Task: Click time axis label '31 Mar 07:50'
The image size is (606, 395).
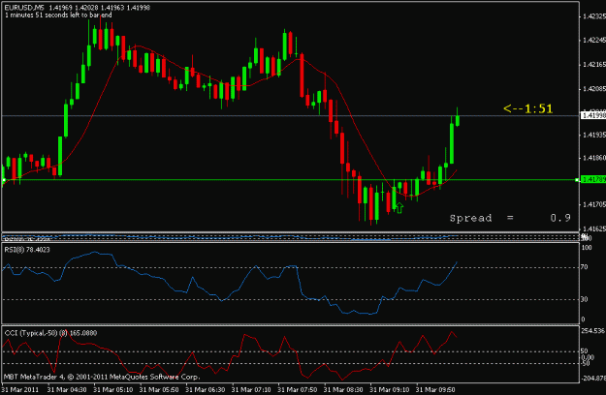Action: tap(298, 389)
